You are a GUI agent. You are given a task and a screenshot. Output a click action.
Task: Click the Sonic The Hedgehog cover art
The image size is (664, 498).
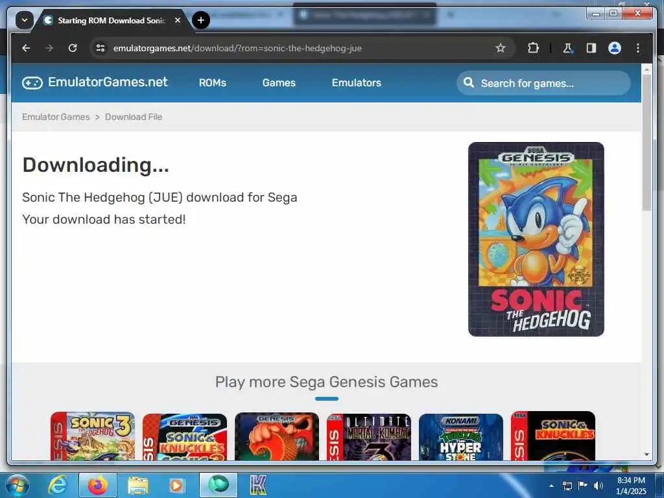536,239
